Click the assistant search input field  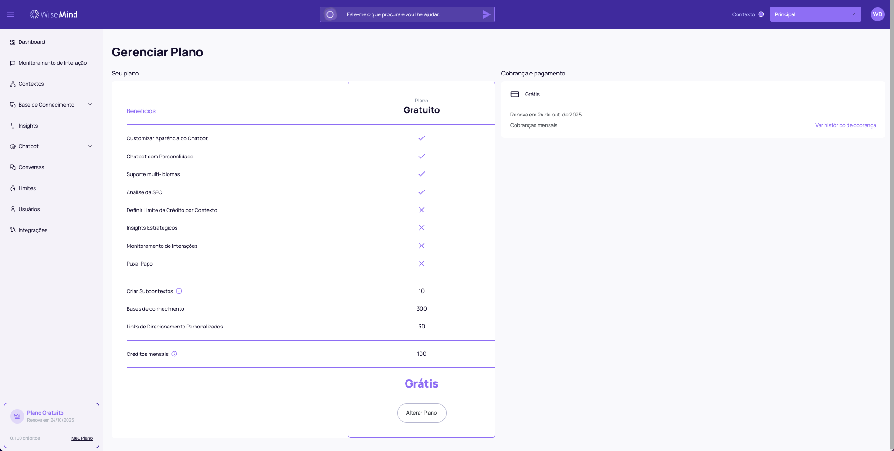tap(410, 14)
